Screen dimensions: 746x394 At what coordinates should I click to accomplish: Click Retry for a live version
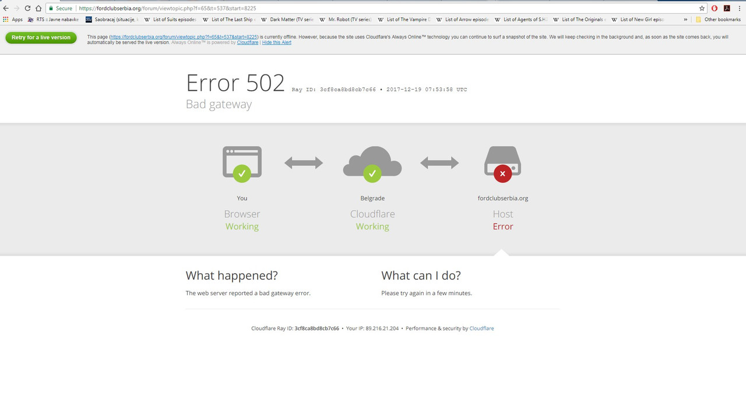(x=41, y=37)
